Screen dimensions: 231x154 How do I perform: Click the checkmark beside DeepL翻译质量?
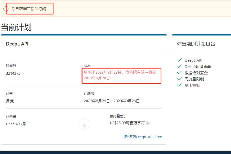[x=179, y=66]
